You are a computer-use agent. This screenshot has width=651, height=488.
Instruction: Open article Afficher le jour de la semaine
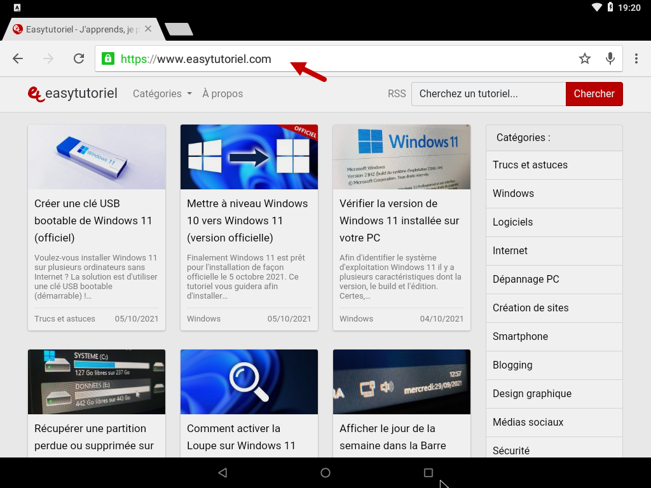coord(393,437)
